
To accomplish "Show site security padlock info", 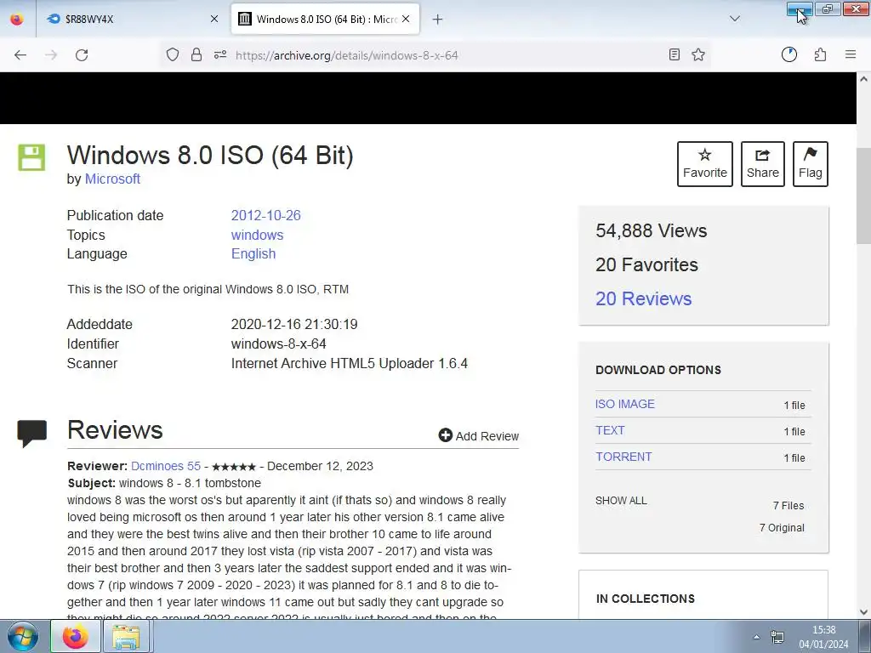I will pos(196,55).
